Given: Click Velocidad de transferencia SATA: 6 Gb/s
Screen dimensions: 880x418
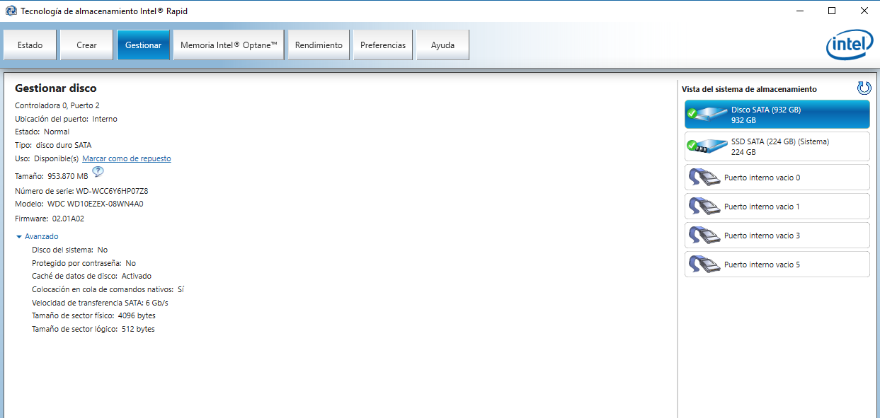Looking at the screenshot, I should [x=100, y=303].
